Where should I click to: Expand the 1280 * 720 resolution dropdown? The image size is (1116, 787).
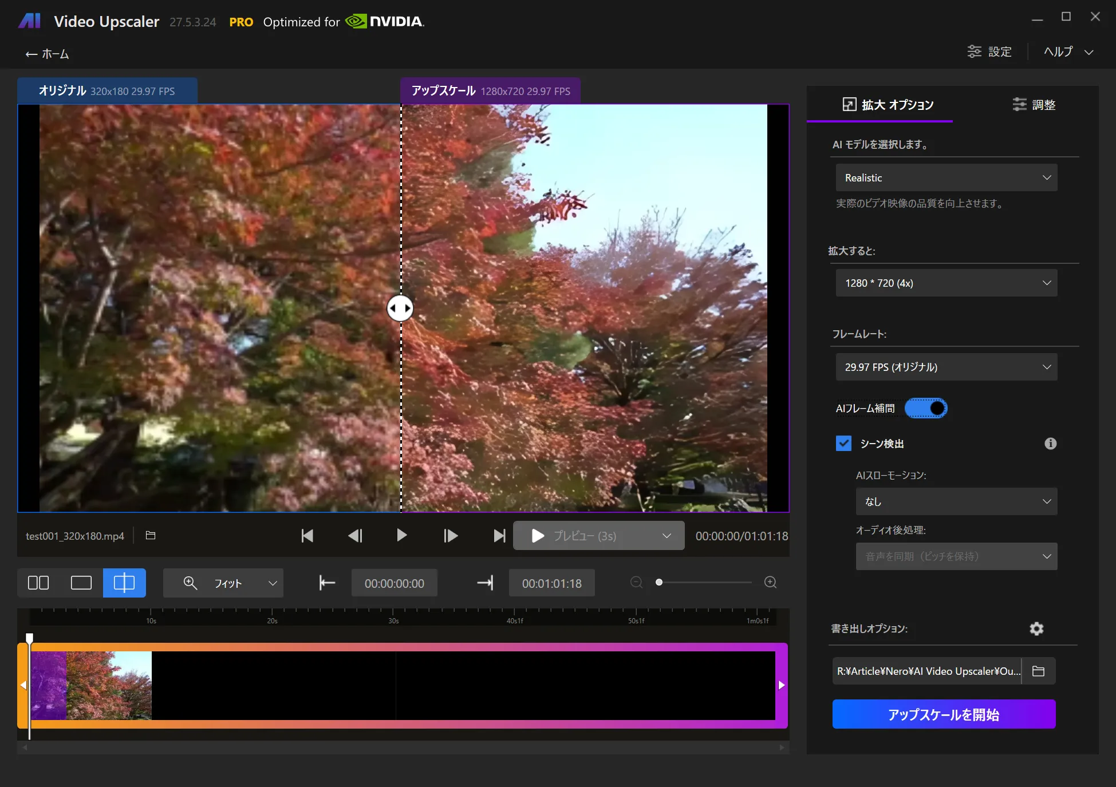(x=946, y=283)
